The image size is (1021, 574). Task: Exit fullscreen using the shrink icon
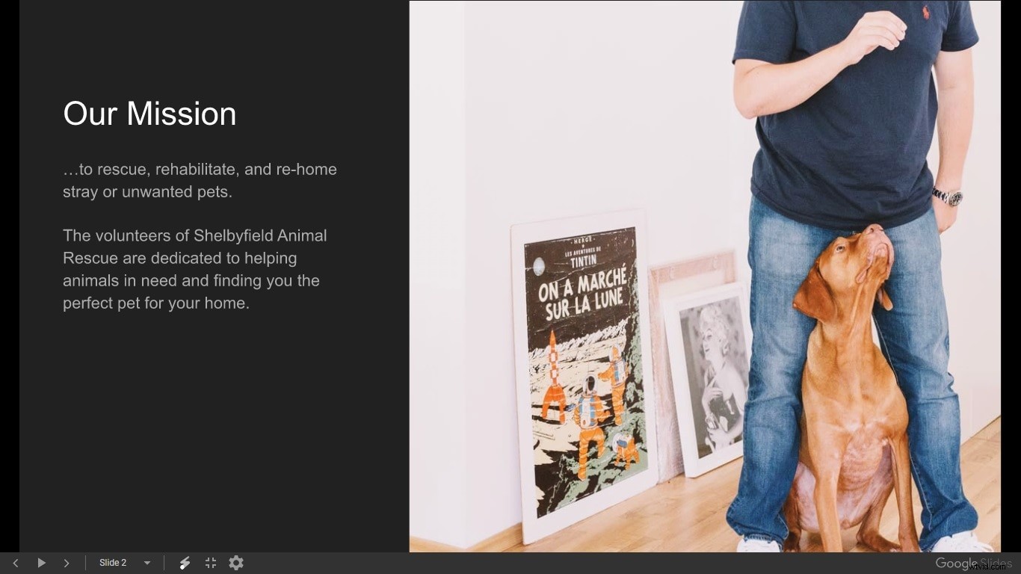pyautogui.click(x=210, y=563)
